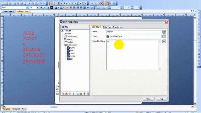
Task: Select Font in properties tree
Action: (x=69, y=34)
